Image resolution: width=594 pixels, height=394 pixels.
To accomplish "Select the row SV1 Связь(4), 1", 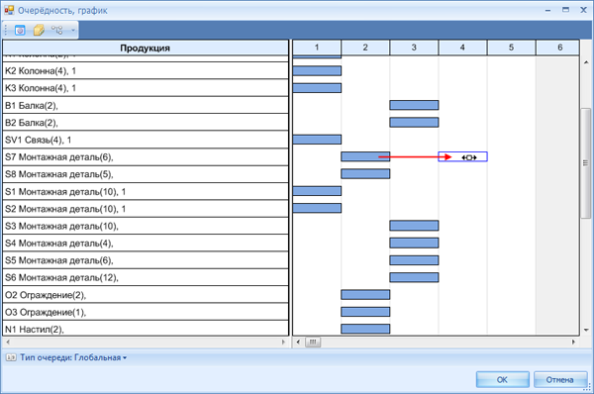I will point(146,140).
